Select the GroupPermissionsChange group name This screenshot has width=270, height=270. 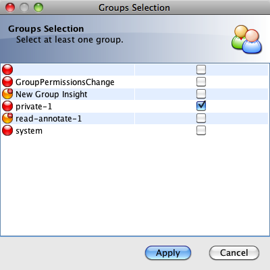coord(65,82)
